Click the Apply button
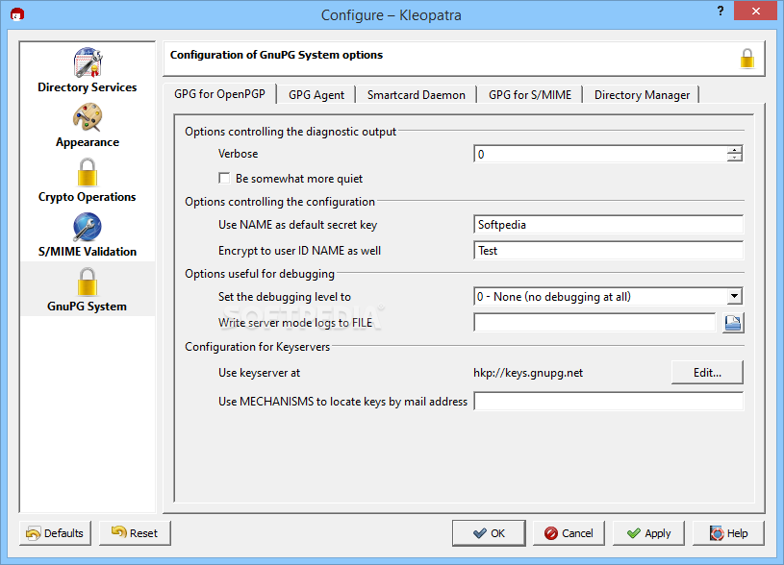This screenshot has width=784, height=565. [x=648, y=533]
